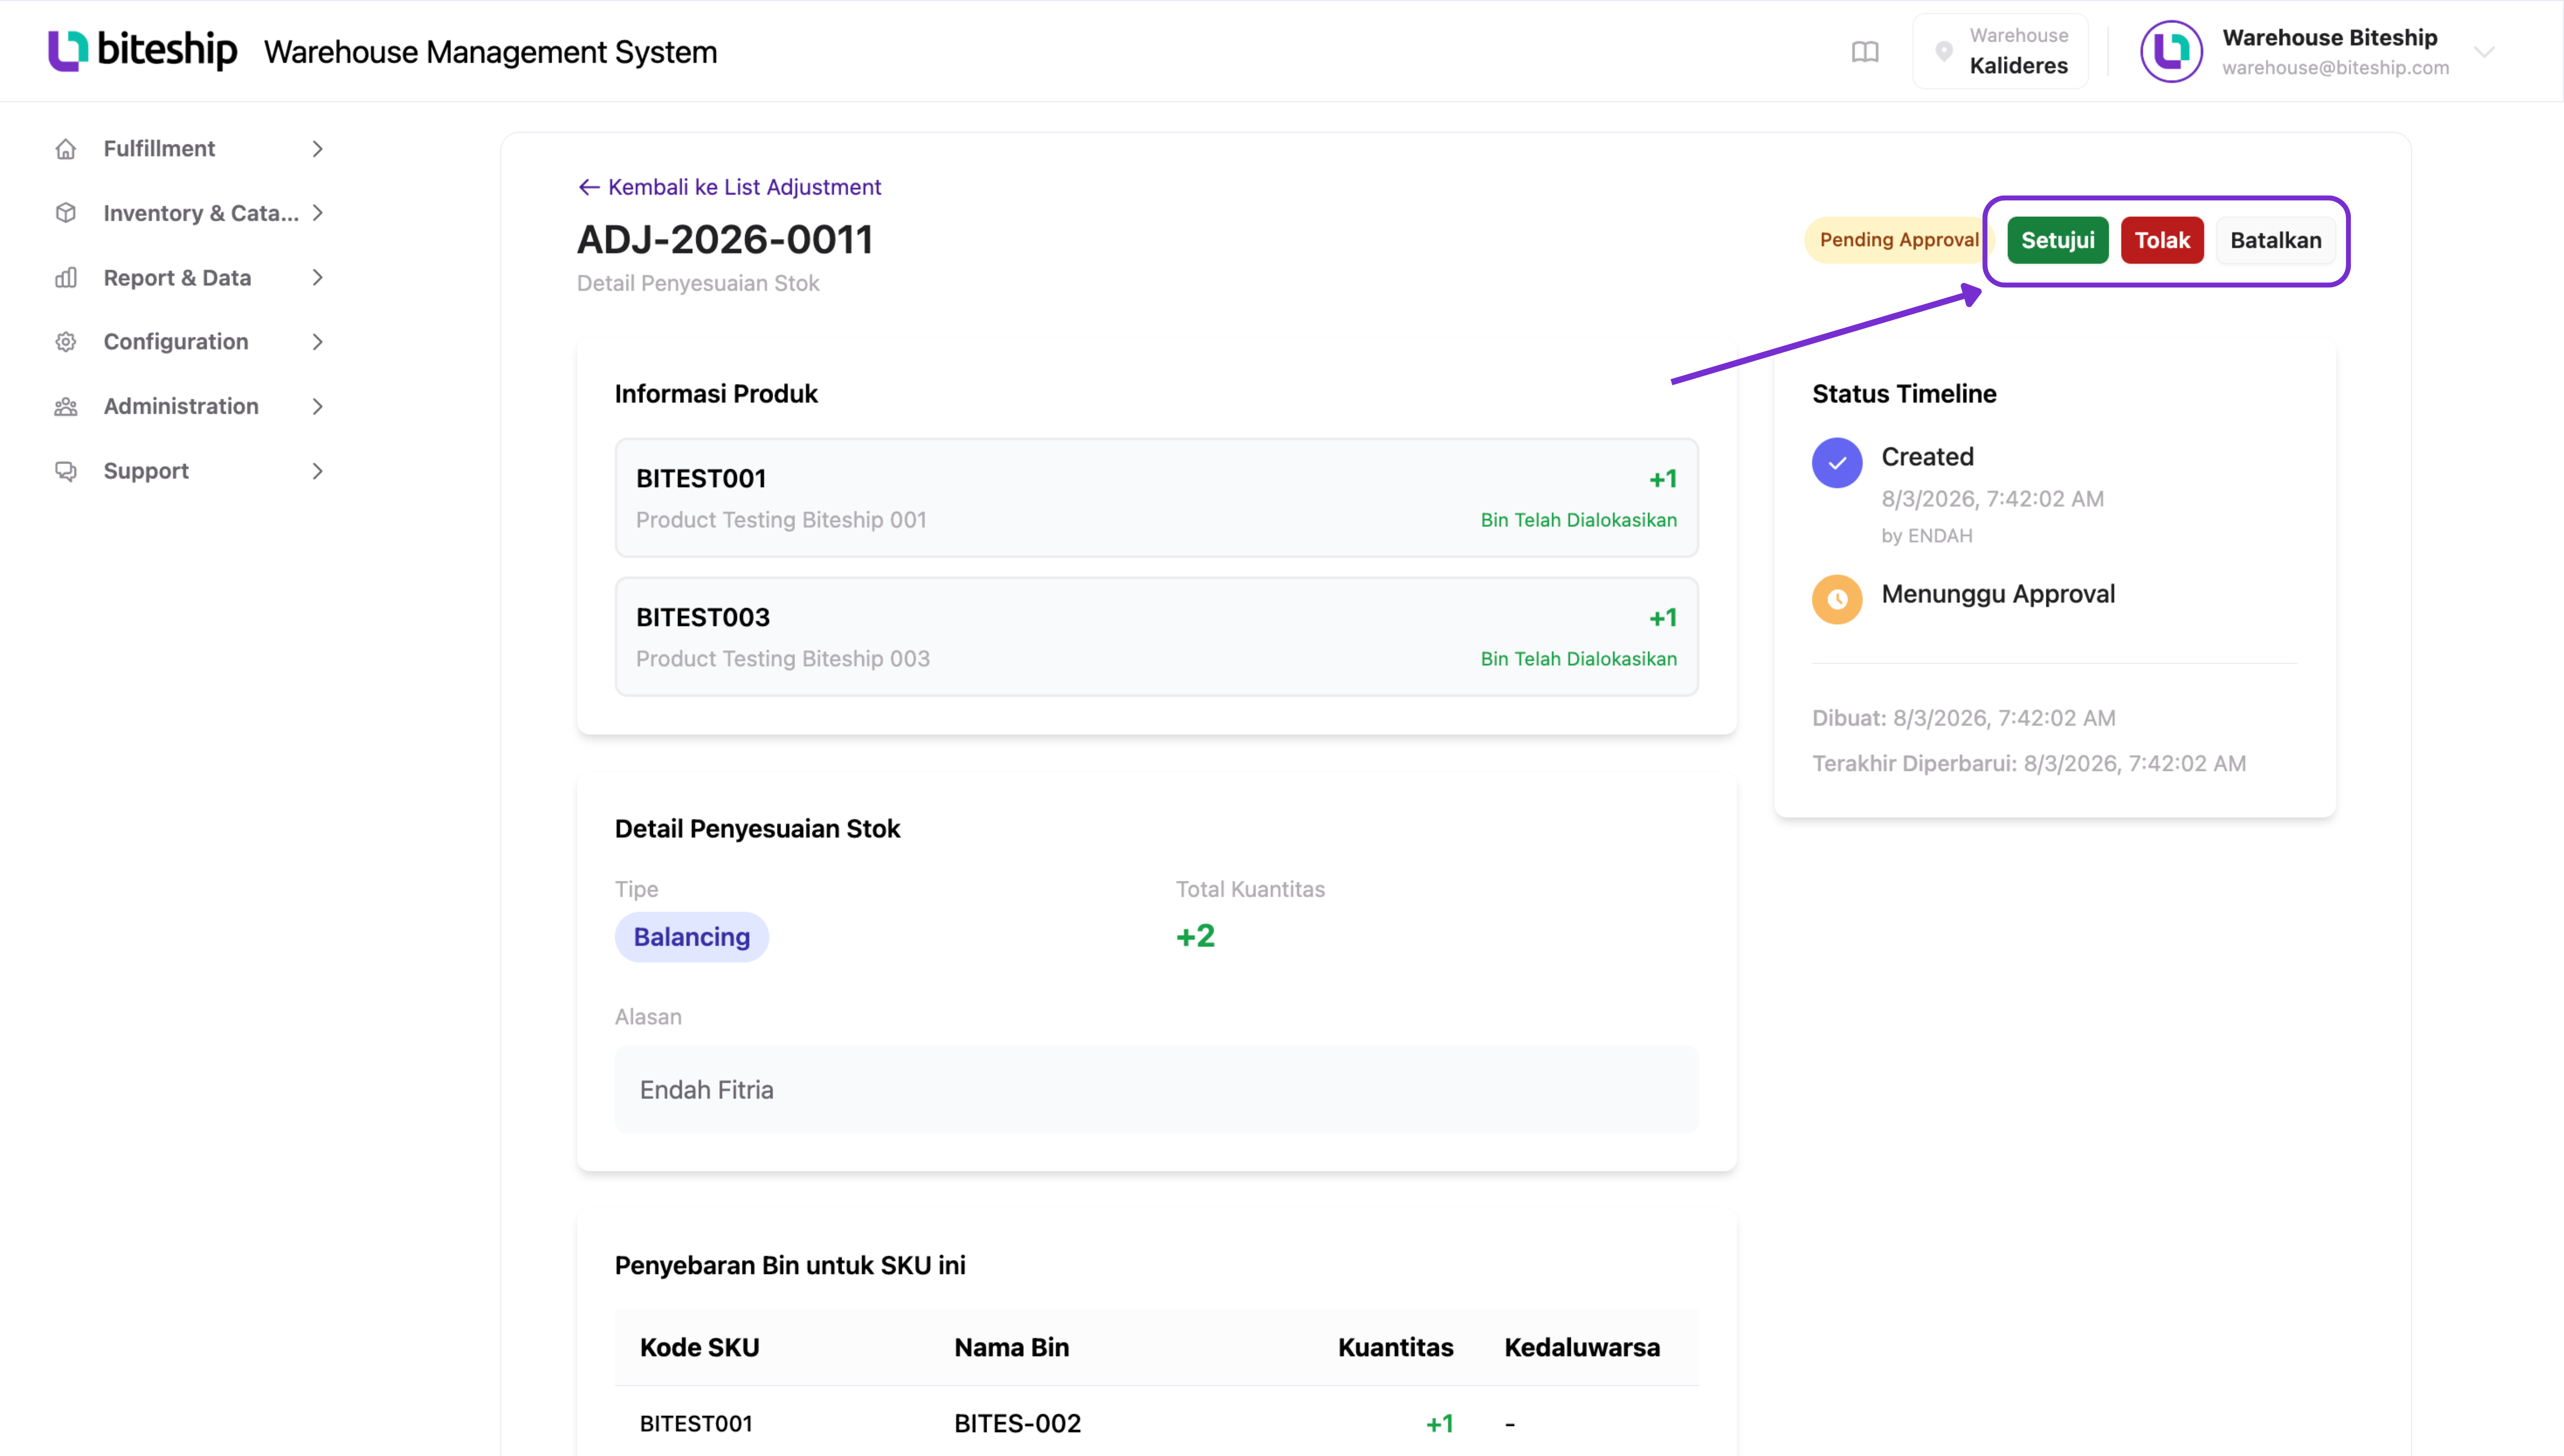Click the Alasan field with Endah Fitria
Screen dimensions: 2564x1456
[x=1157, y=1090]
